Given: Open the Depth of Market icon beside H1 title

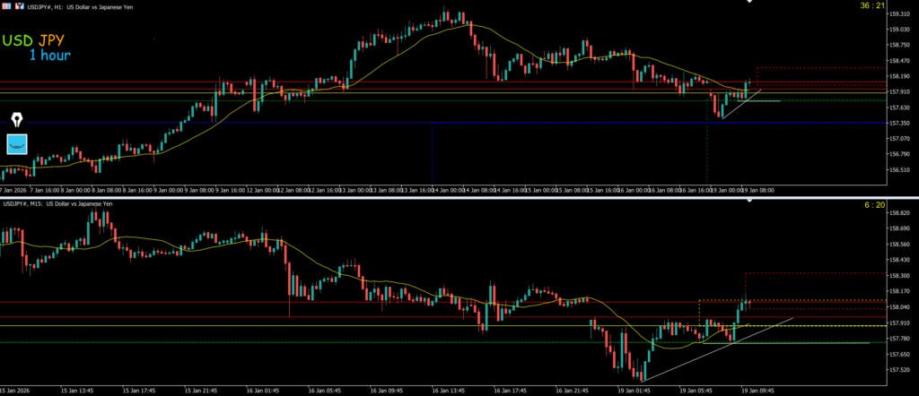Looking at the screenshot, I should tap(18, 5).
